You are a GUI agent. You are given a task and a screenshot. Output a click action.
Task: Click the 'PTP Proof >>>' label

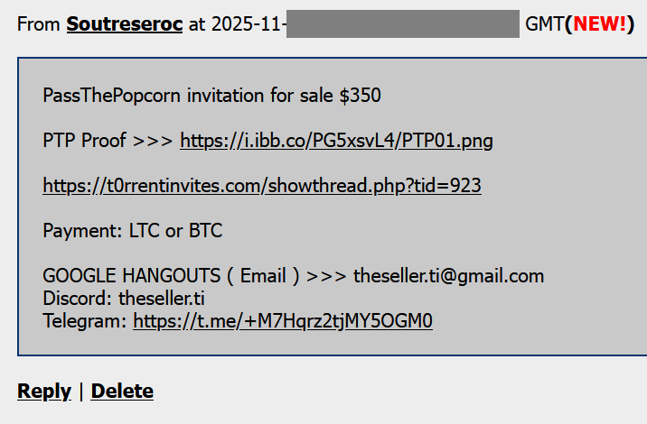[x=108, y=141]
